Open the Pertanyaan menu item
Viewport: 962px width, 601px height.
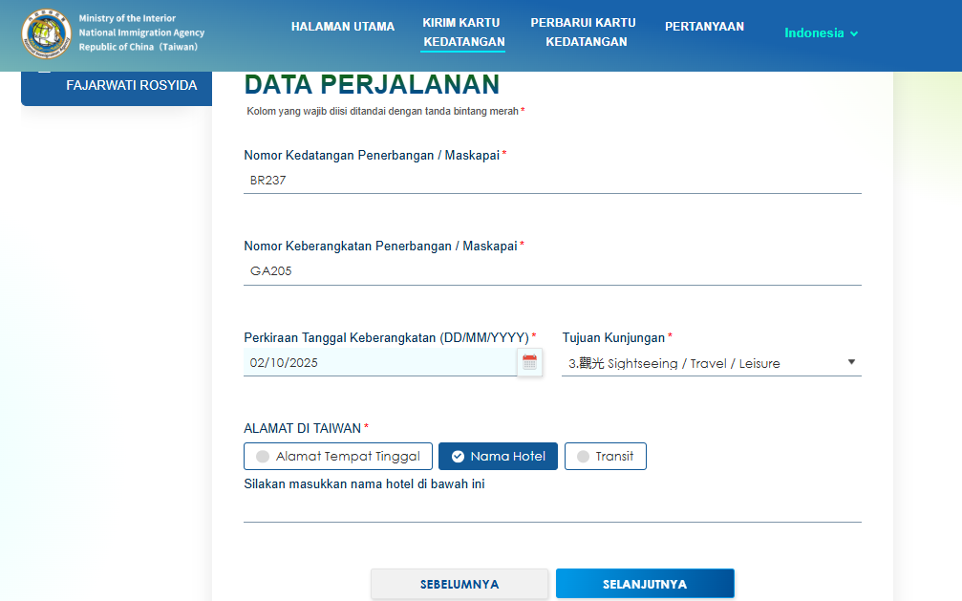point(704,27)
